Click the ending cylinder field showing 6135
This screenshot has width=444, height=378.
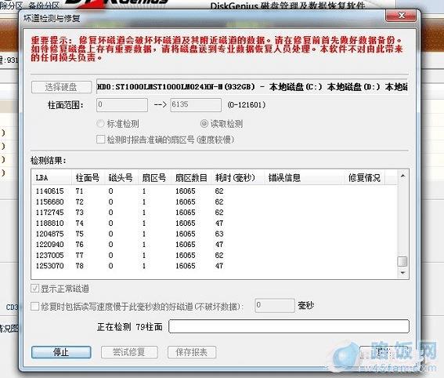(196, 104)
